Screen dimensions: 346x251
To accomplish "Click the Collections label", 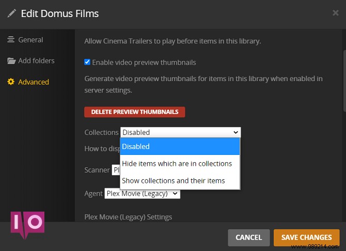I will [x=102, y=132].
